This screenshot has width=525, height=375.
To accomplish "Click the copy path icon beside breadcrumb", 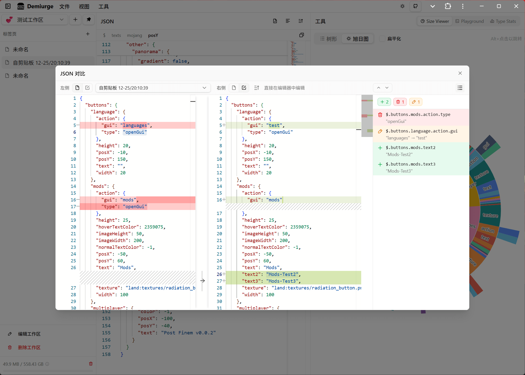I will click(302, 35).
